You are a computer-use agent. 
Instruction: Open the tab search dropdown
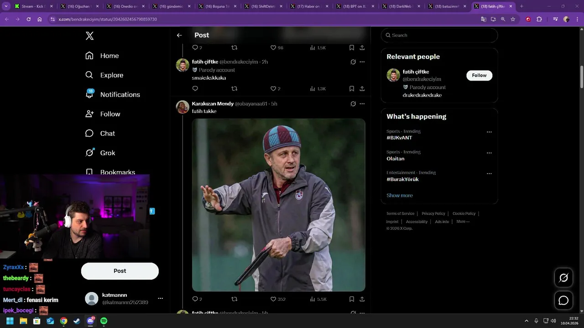click(6, 6)
